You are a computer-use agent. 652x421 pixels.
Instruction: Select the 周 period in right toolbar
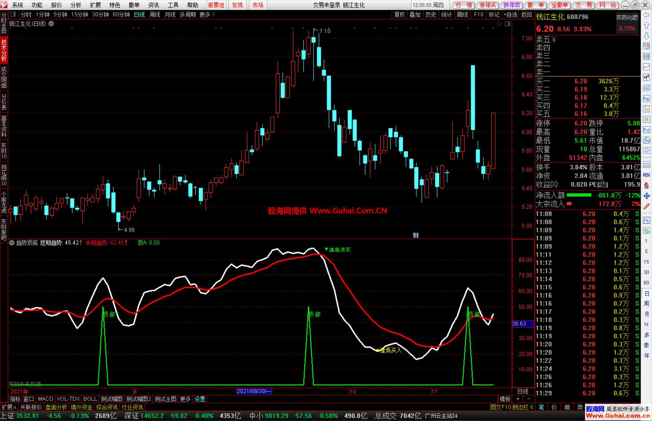(646, 303)
